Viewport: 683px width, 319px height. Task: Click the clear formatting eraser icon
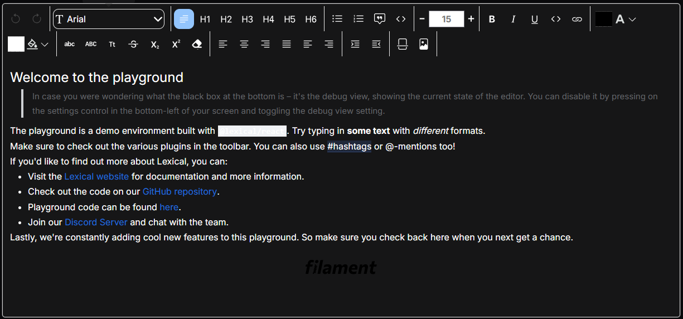click(x=197, y=44)
